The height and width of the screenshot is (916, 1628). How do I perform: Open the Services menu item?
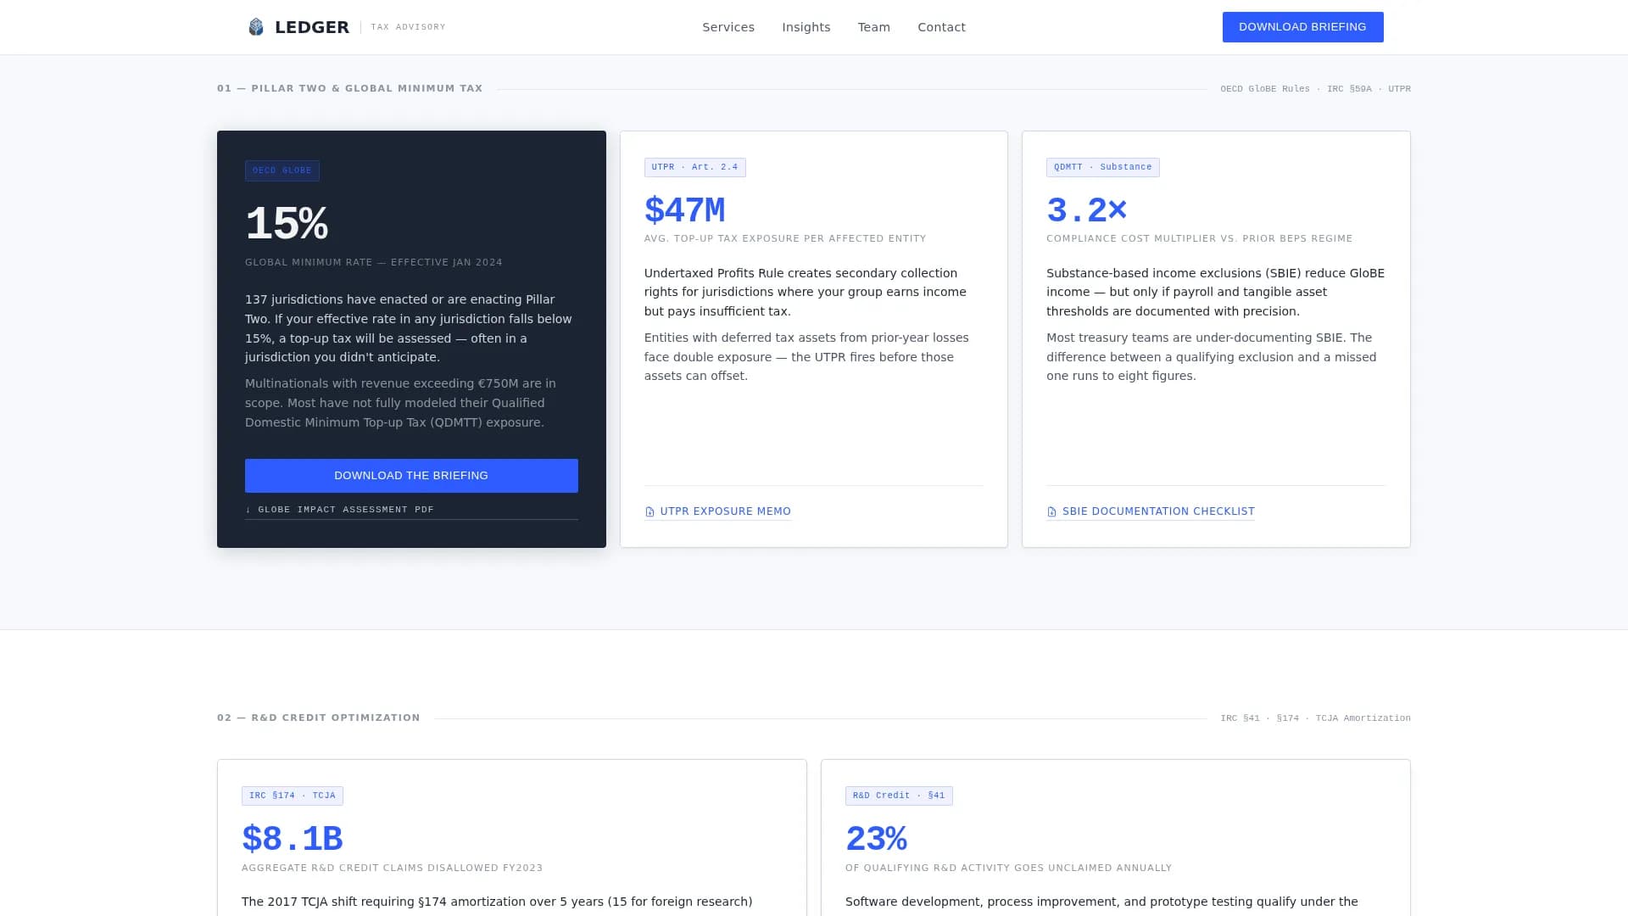[728, 27]
